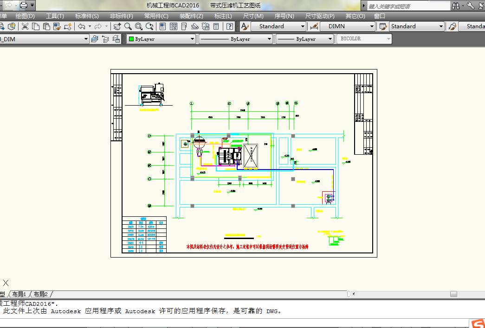Open the Table Style manager icon
This screenshot has width=485, height=328.
pos(383,26)
